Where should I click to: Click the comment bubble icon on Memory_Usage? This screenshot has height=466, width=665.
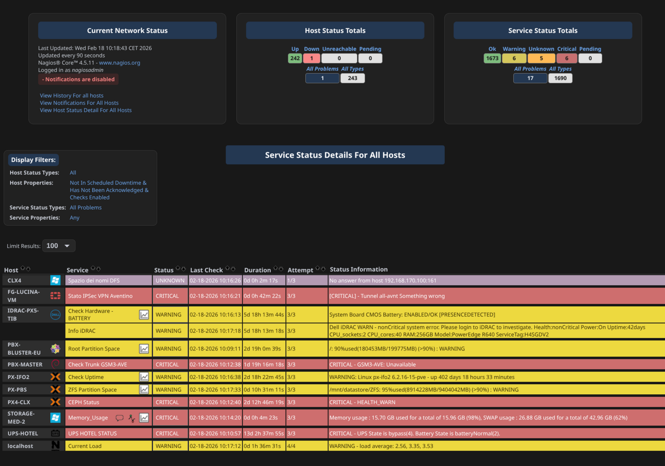click(119, 418)
